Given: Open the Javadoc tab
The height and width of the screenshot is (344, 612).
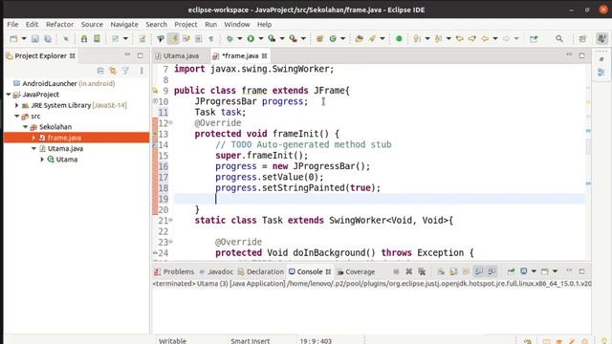Looking at the screenshot, I should tap(216, 271).
